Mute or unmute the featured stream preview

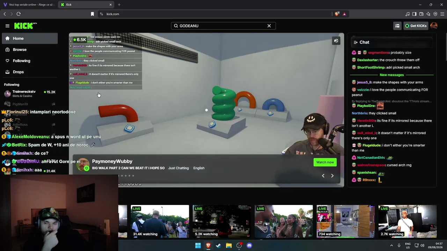336,41
